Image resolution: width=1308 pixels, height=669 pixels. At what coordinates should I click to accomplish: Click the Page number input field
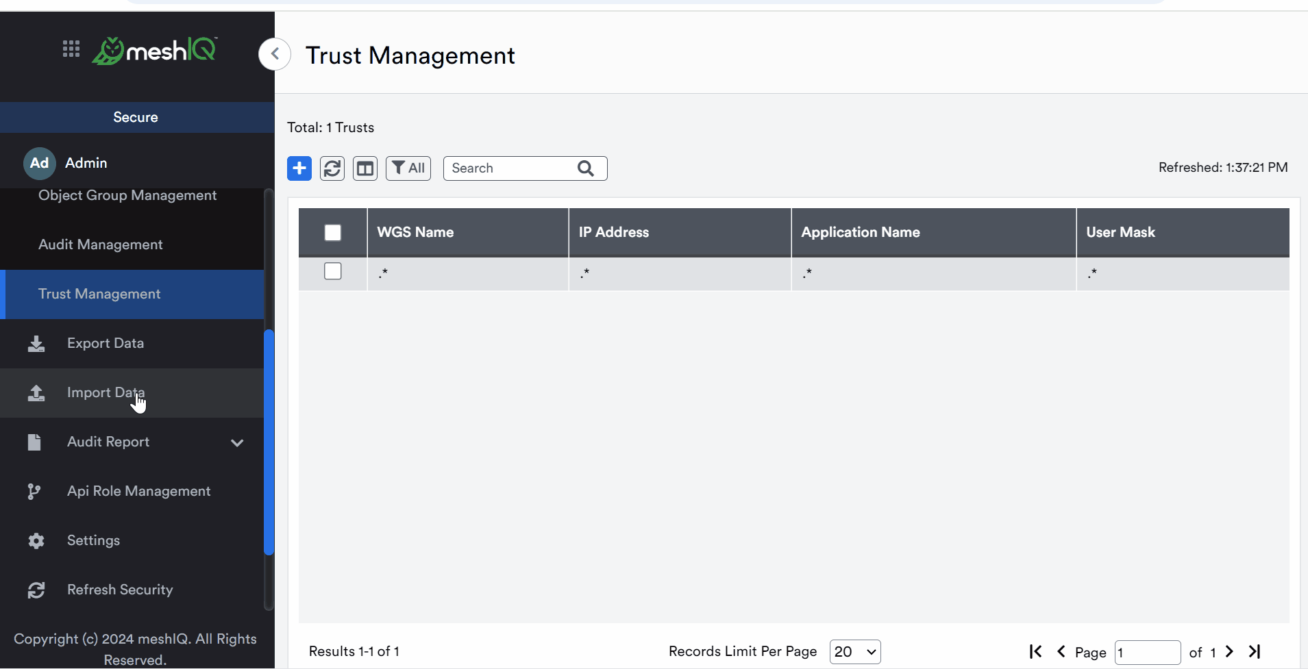coord(1148,653)
